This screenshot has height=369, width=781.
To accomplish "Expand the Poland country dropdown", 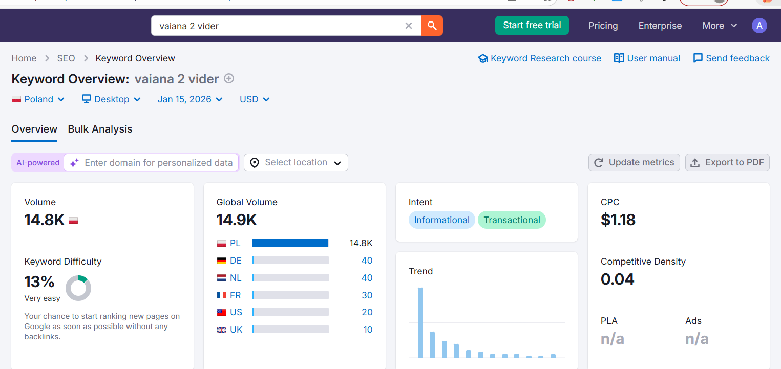I will 38,99.
